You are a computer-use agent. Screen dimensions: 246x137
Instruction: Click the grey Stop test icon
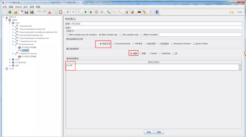[x=97, y=12]
